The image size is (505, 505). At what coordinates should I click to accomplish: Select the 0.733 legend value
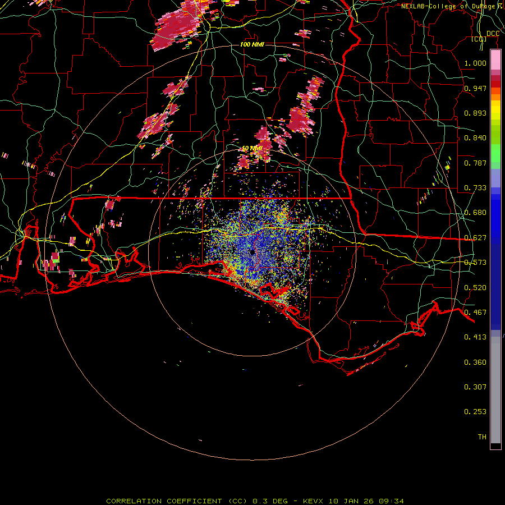click(475, 188)
